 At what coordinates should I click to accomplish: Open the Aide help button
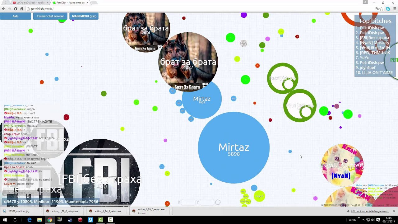pos(15,16)
